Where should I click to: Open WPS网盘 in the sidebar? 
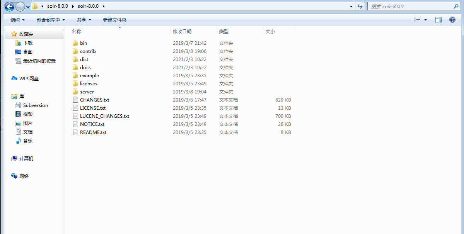(29, 79)
